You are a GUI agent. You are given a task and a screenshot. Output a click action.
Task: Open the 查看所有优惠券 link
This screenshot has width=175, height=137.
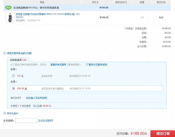(x=58, y=65)
